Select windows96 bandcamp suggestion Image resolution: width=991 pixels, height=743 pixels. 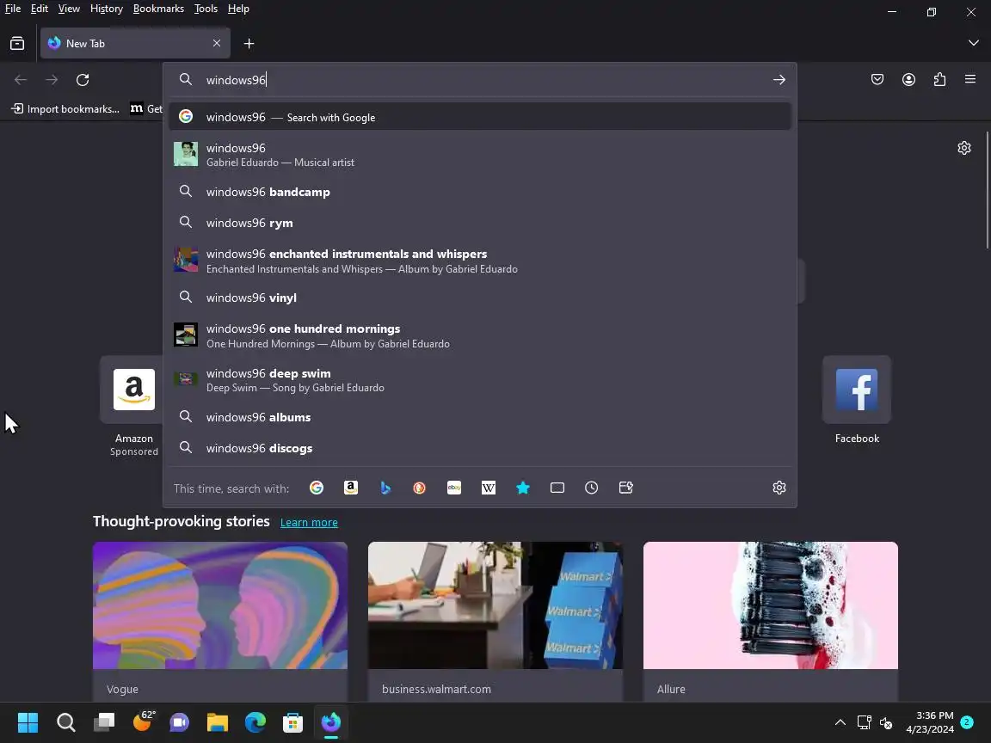coord(480,192)
